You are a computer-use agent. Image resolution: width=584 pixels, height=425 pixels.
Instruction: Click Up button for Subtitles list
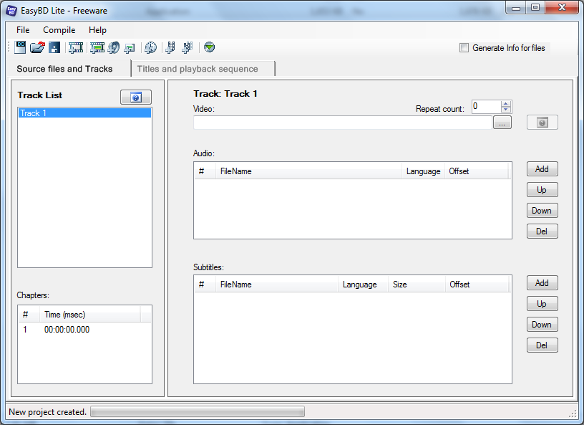(542, 304)
